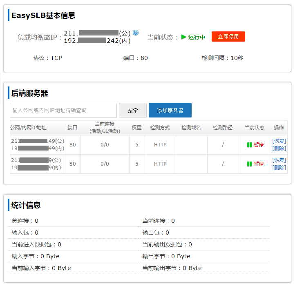Select the 检测方式 column header
The height and width of the screenshot is (288, 295).
[x=160, y=128]
